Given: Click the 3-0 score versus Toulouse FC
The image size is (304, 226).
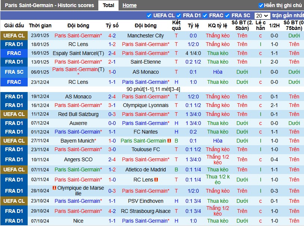Looking at the screenshot, I should click(112, 149).
